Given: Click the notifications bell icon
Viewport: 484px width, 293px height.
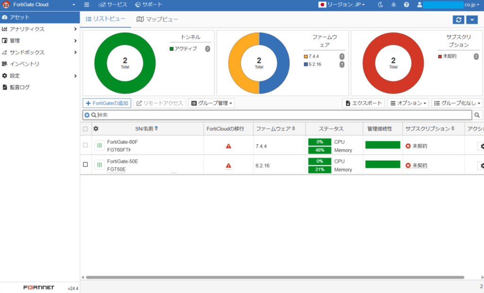Looking at the screenshot, I should click(x=393, y=5).
